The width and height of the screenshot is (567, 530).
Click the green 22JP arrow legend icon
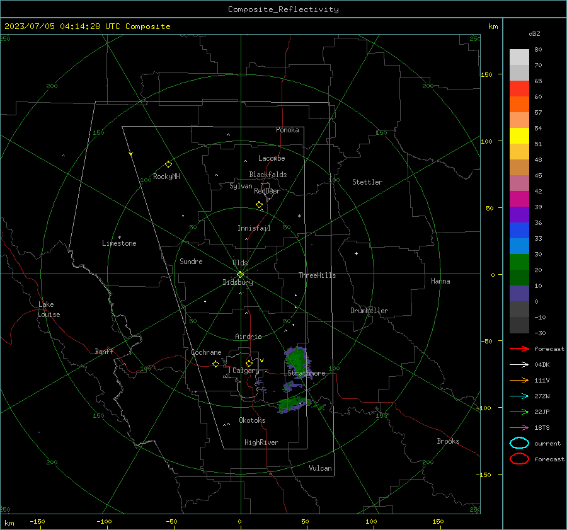click(x=519, y=412)
